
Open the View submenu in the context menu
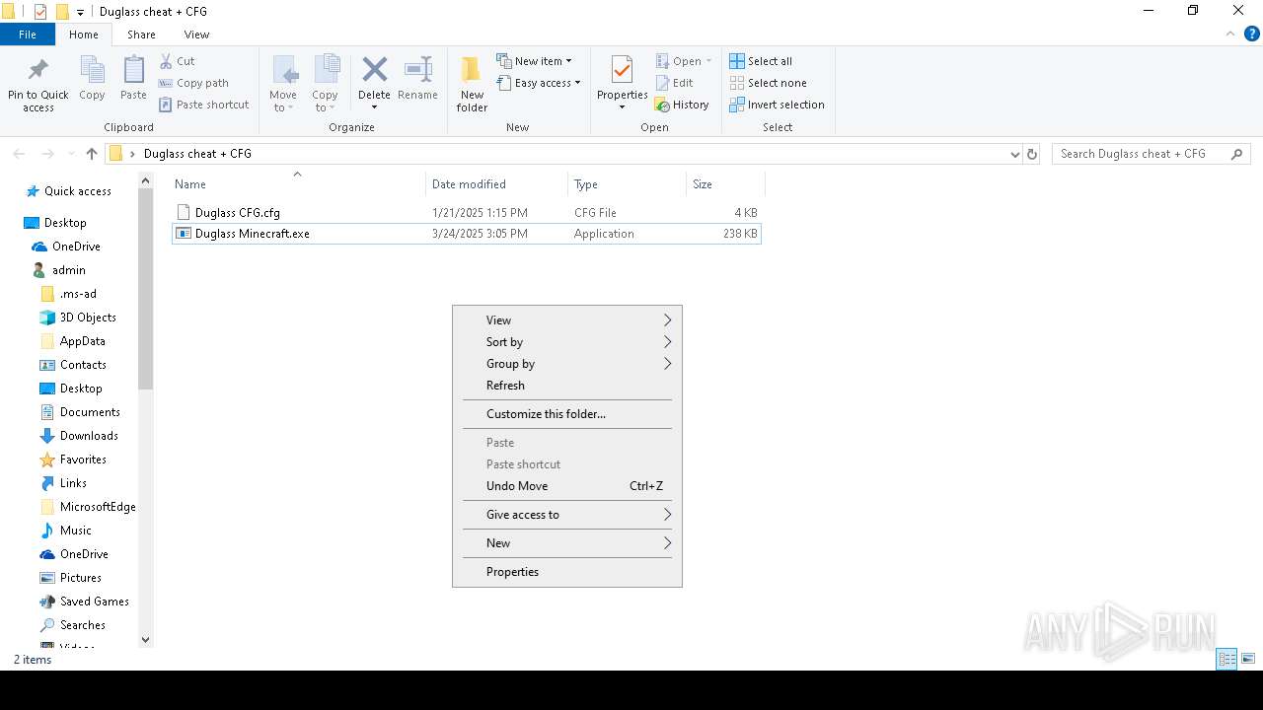[x=567, y=320]
